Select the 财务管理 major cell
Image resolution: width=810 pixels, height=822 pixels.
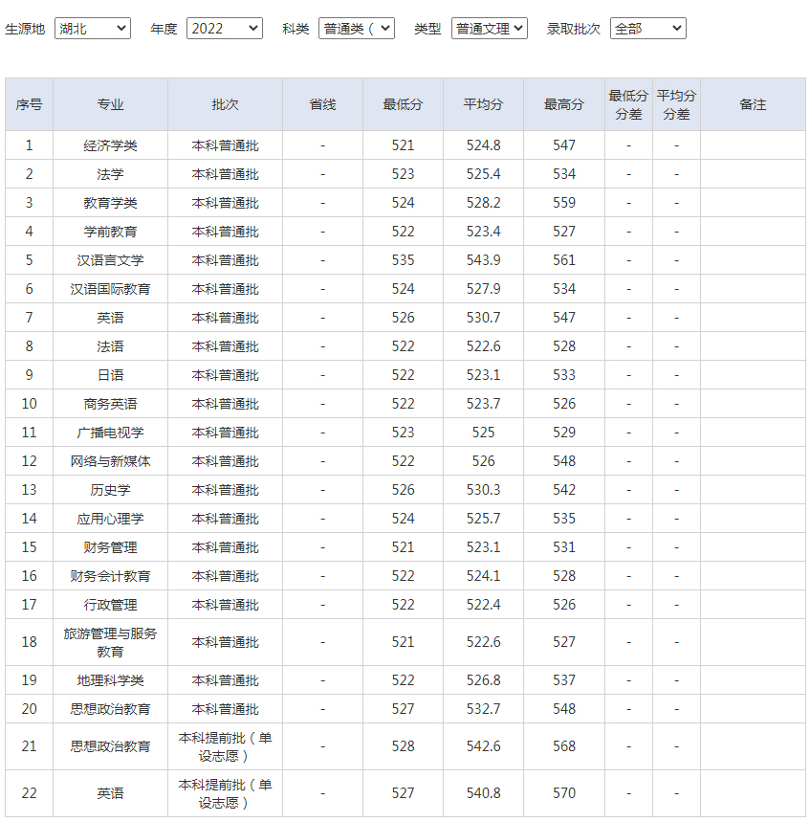pos(110,547)
